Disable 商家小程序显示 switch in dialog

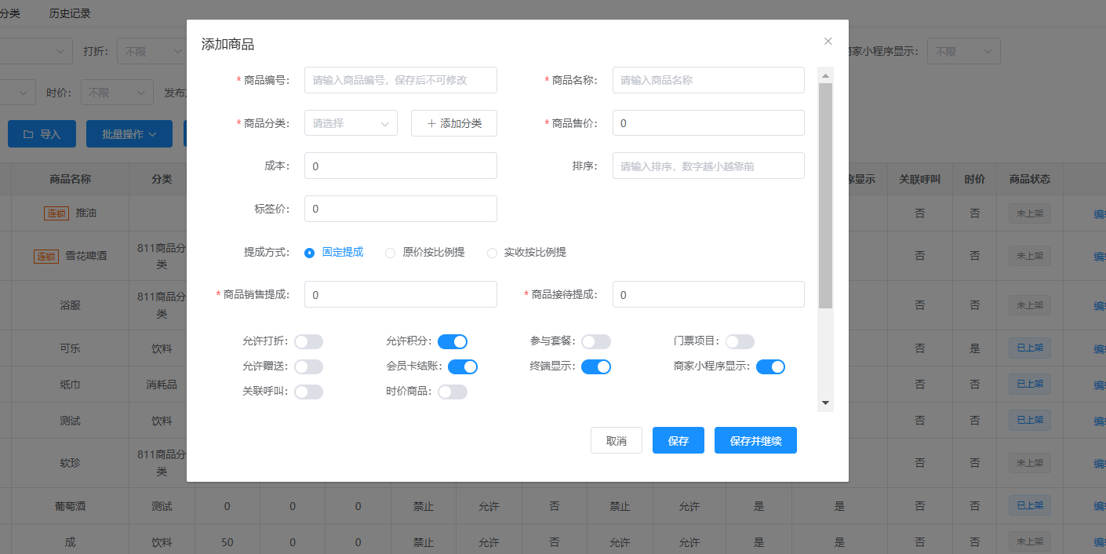tap(770, 366)
